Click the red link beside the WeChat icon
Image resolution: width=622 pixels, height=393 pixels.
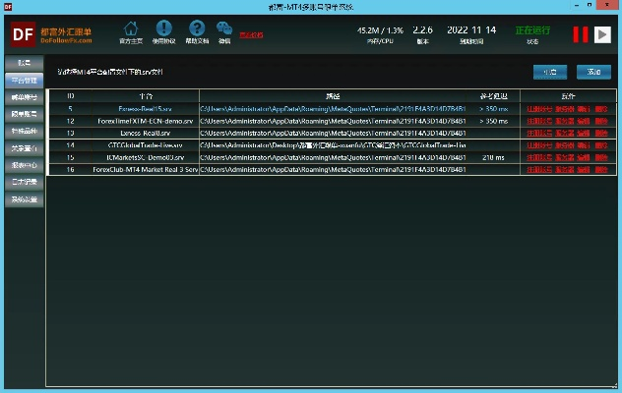(252, 34)
